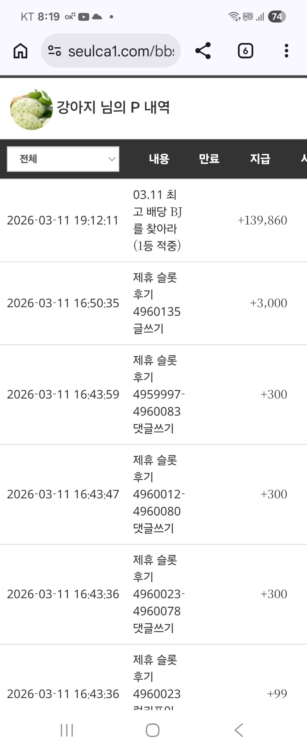Tap the 4959997-4960083 댓글쓰기 entry
Viewport: 307px width, 751px height.
pos(158,394)
